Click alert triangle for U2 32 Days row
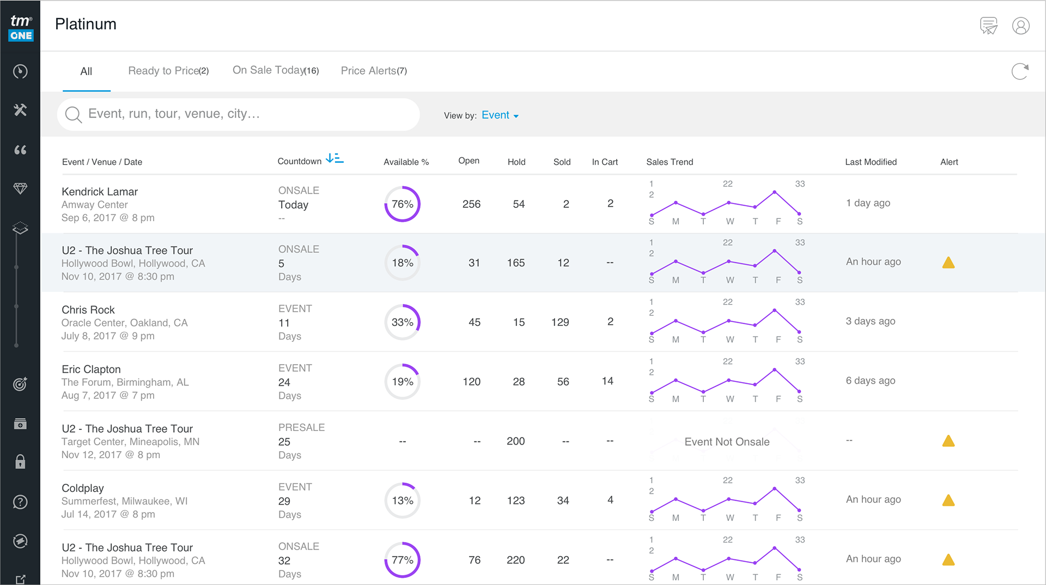 [948, 559]
